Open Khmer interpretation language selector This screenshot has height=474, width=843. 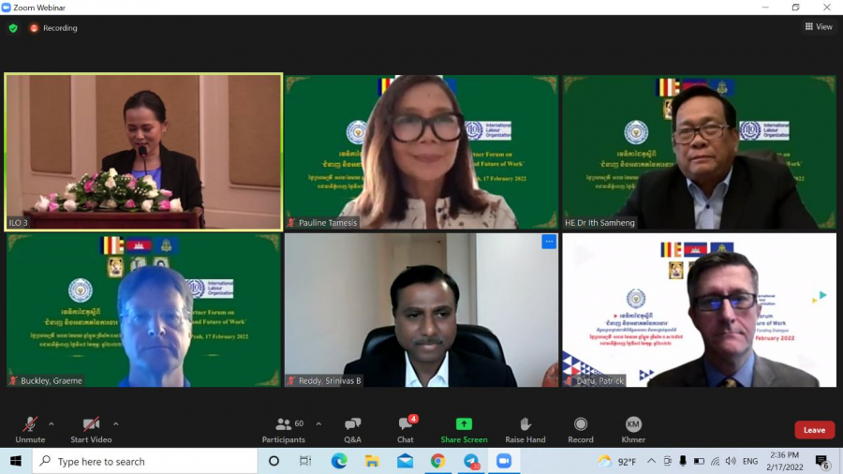633,429
